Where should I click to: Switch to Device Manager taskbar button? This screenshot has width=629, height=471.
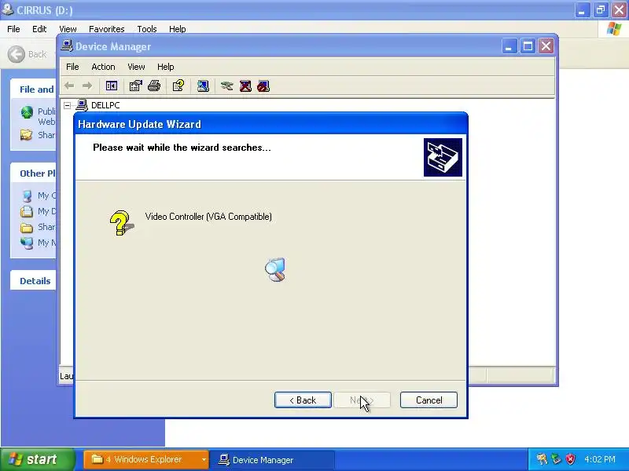click(273, 459)
